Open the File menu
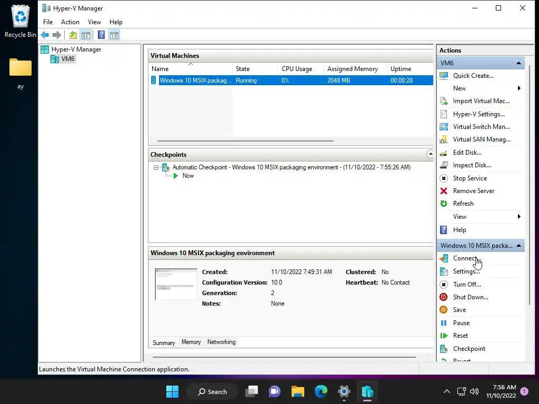The width and height of the screenshot is (539, 404). click(48, 22)
